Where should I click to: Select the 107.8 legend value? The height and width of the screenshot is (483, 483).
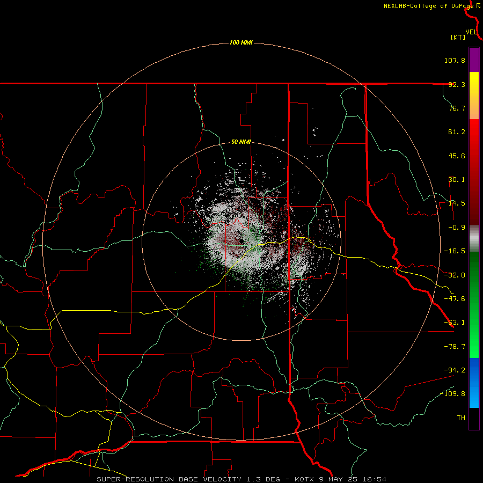(455, 60)
